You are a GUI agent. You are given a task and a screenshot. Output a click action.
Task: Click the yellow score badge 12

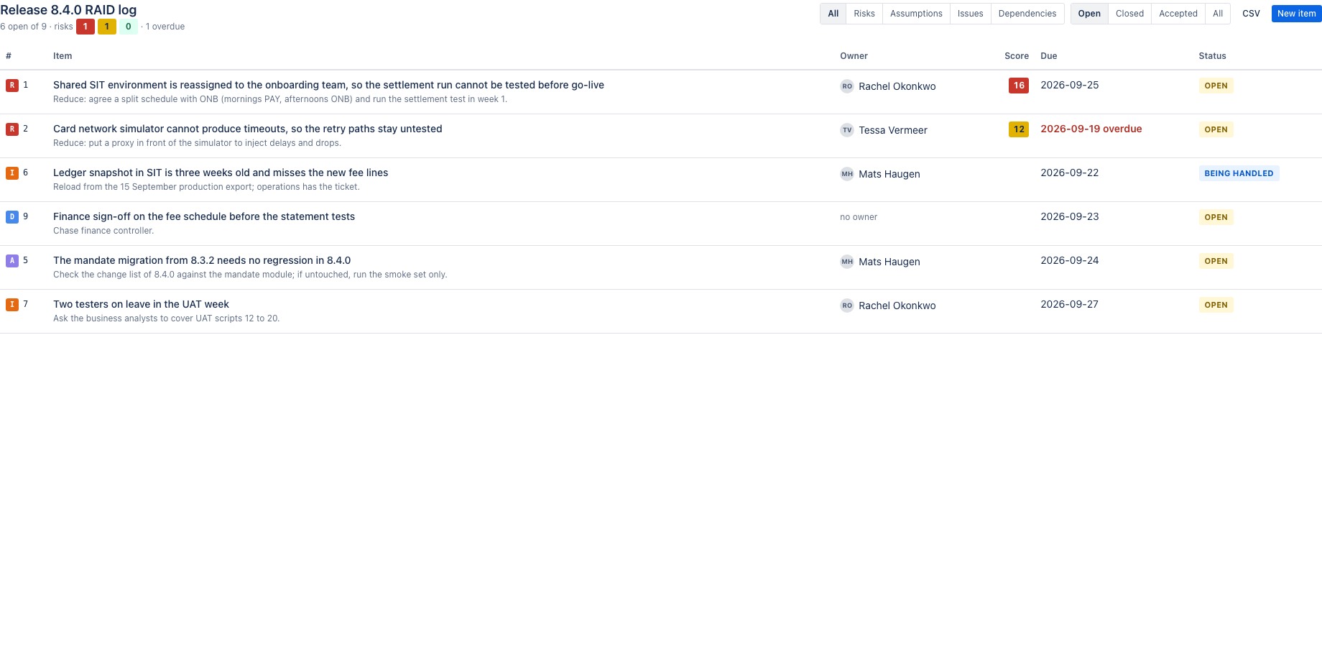[x=1019, y=129]
